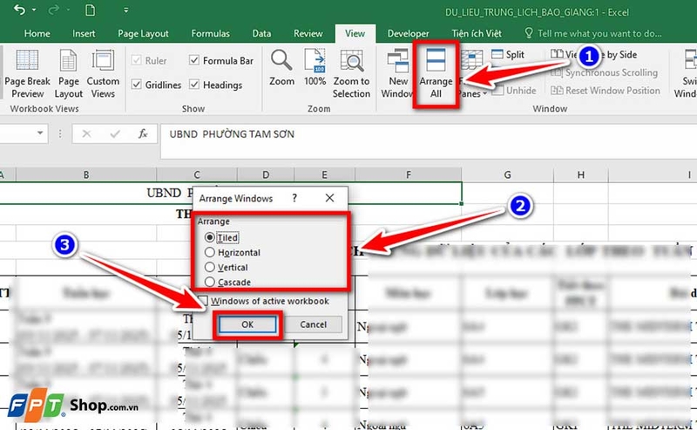697x430 pixels.
Task: Toggle the Formula Bar checkbox
Action: point(193,60)
